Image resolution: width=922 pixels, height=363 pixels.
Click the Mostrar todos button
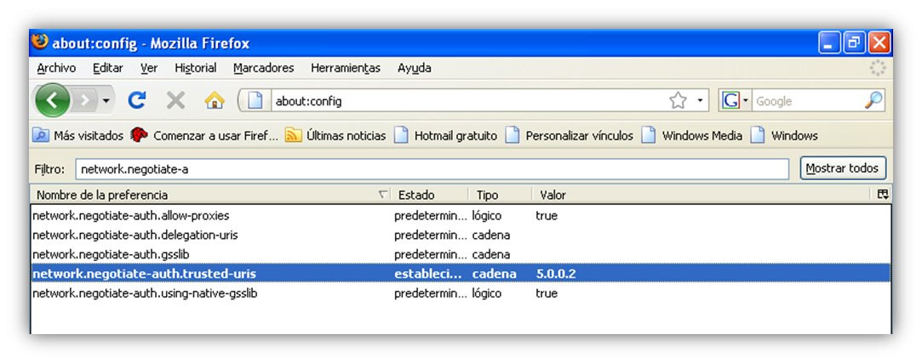click(843, 168)
